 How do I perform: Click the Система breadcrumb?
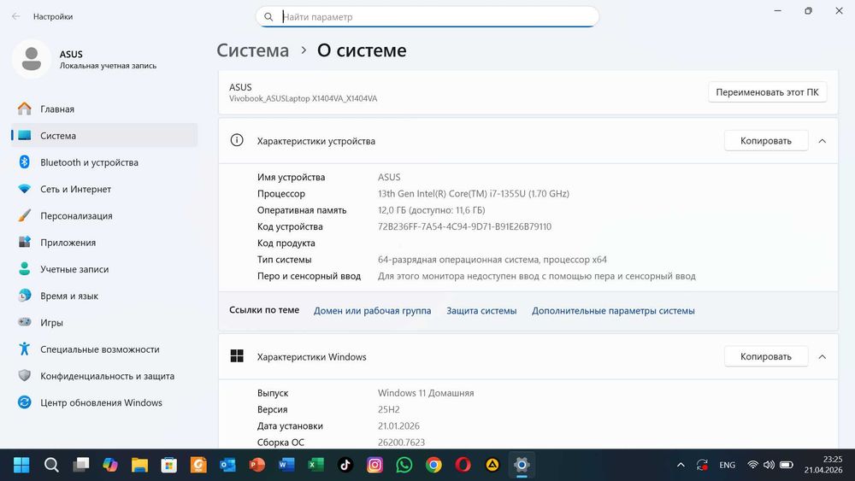[253, 50]
